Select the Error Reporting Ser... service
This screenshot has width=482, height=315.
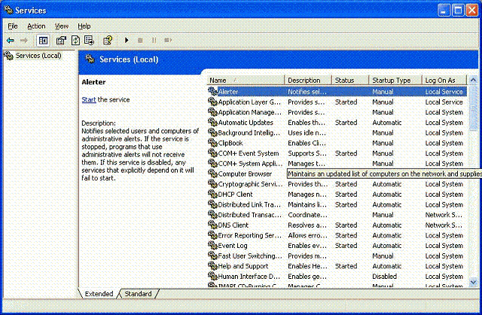tap(337, 235)
